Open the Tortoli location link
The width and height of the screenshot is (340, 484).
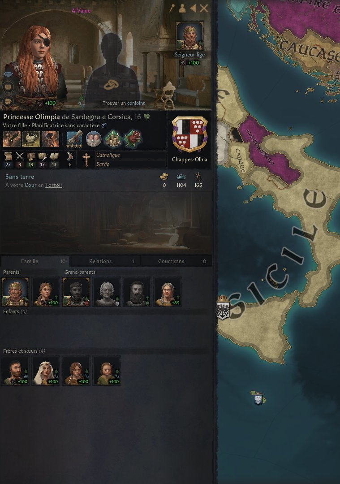pos(53,185)
